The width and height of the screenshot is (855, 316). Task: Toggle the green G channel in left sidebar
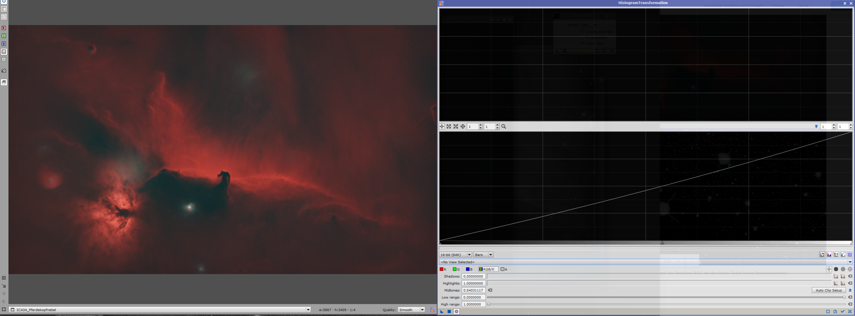[x=4, y=36]
